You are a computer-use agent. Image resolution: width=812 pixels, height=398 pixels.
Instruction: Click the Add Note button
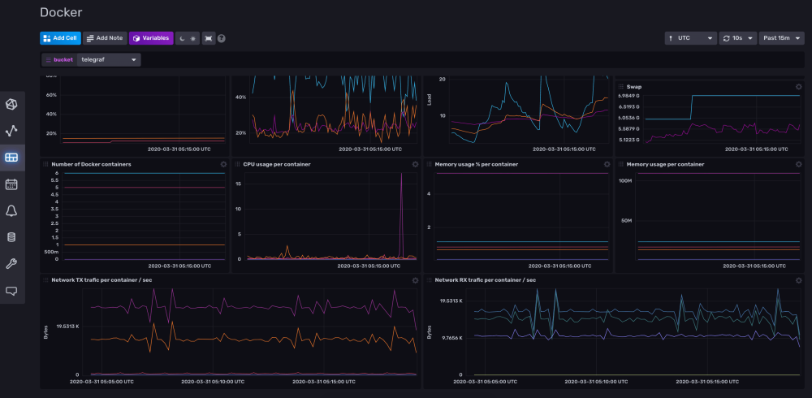point(105,38)
